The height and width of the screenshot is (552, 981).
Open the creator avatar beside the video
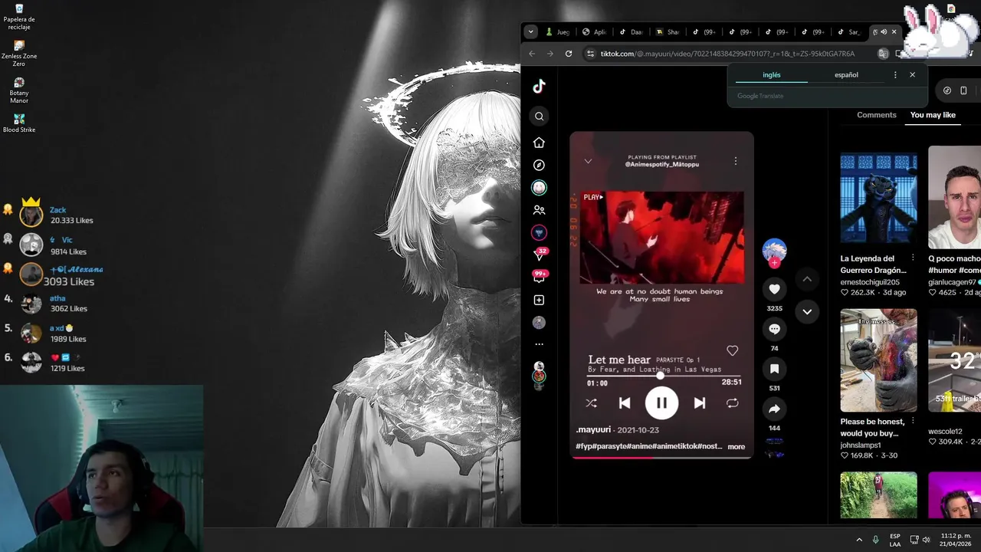[774, 250]
